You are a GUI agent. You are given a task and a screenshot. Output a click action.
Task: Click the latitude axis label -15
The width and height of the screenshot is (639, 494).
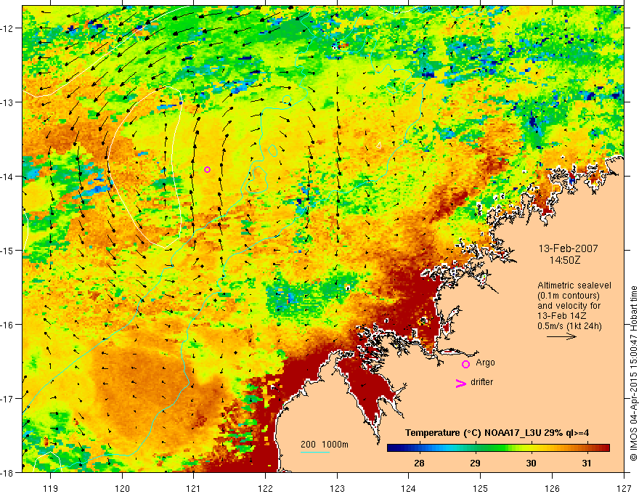tap(8, 250)
